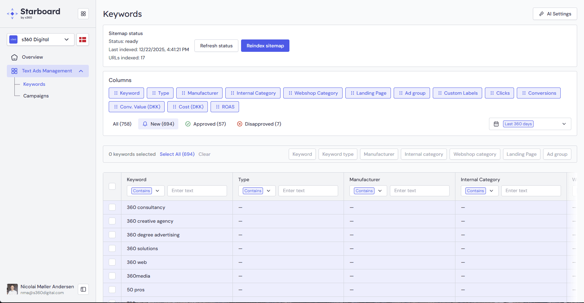584x303 pixels.
Task: Click the calendar icon in the date selector
Action: [496, 124]
